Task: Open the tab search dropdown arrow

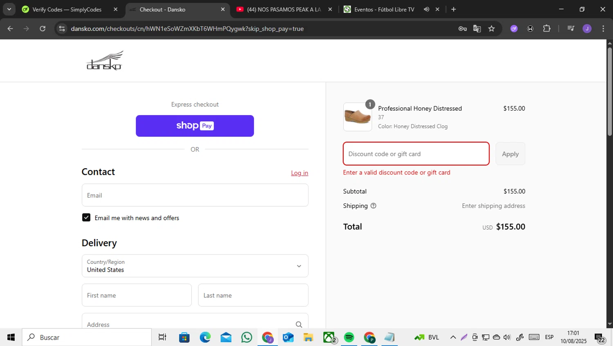Action: [x=9, y=9]
